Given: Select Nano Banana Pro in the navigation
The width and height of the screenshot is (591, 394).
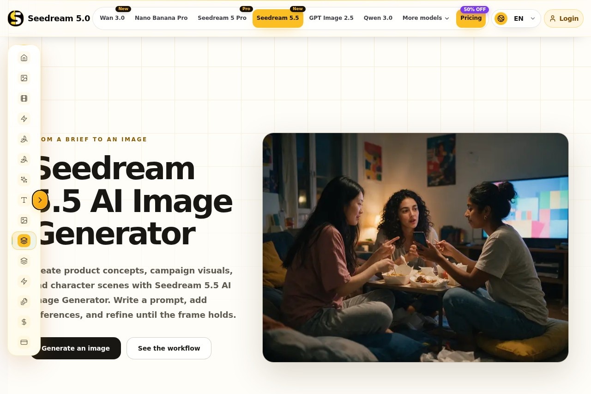Looking at the screenshot, I should coord(161,18).
